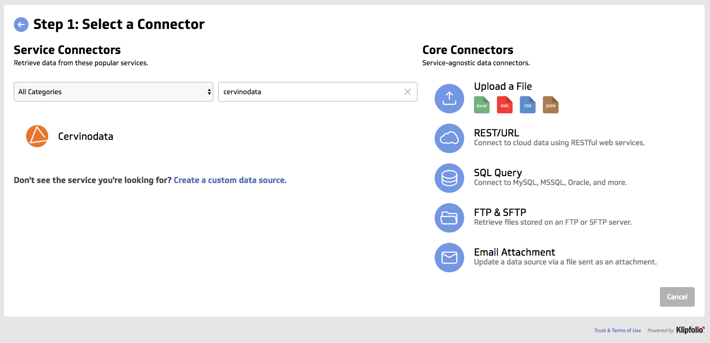Click the Klipfolio logo in footer
The image size is (710, 343).
tap(690, 330)
